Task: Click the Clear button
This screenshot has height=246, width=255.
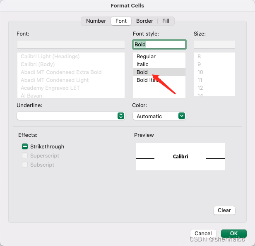Action: [x=224, y=210]
